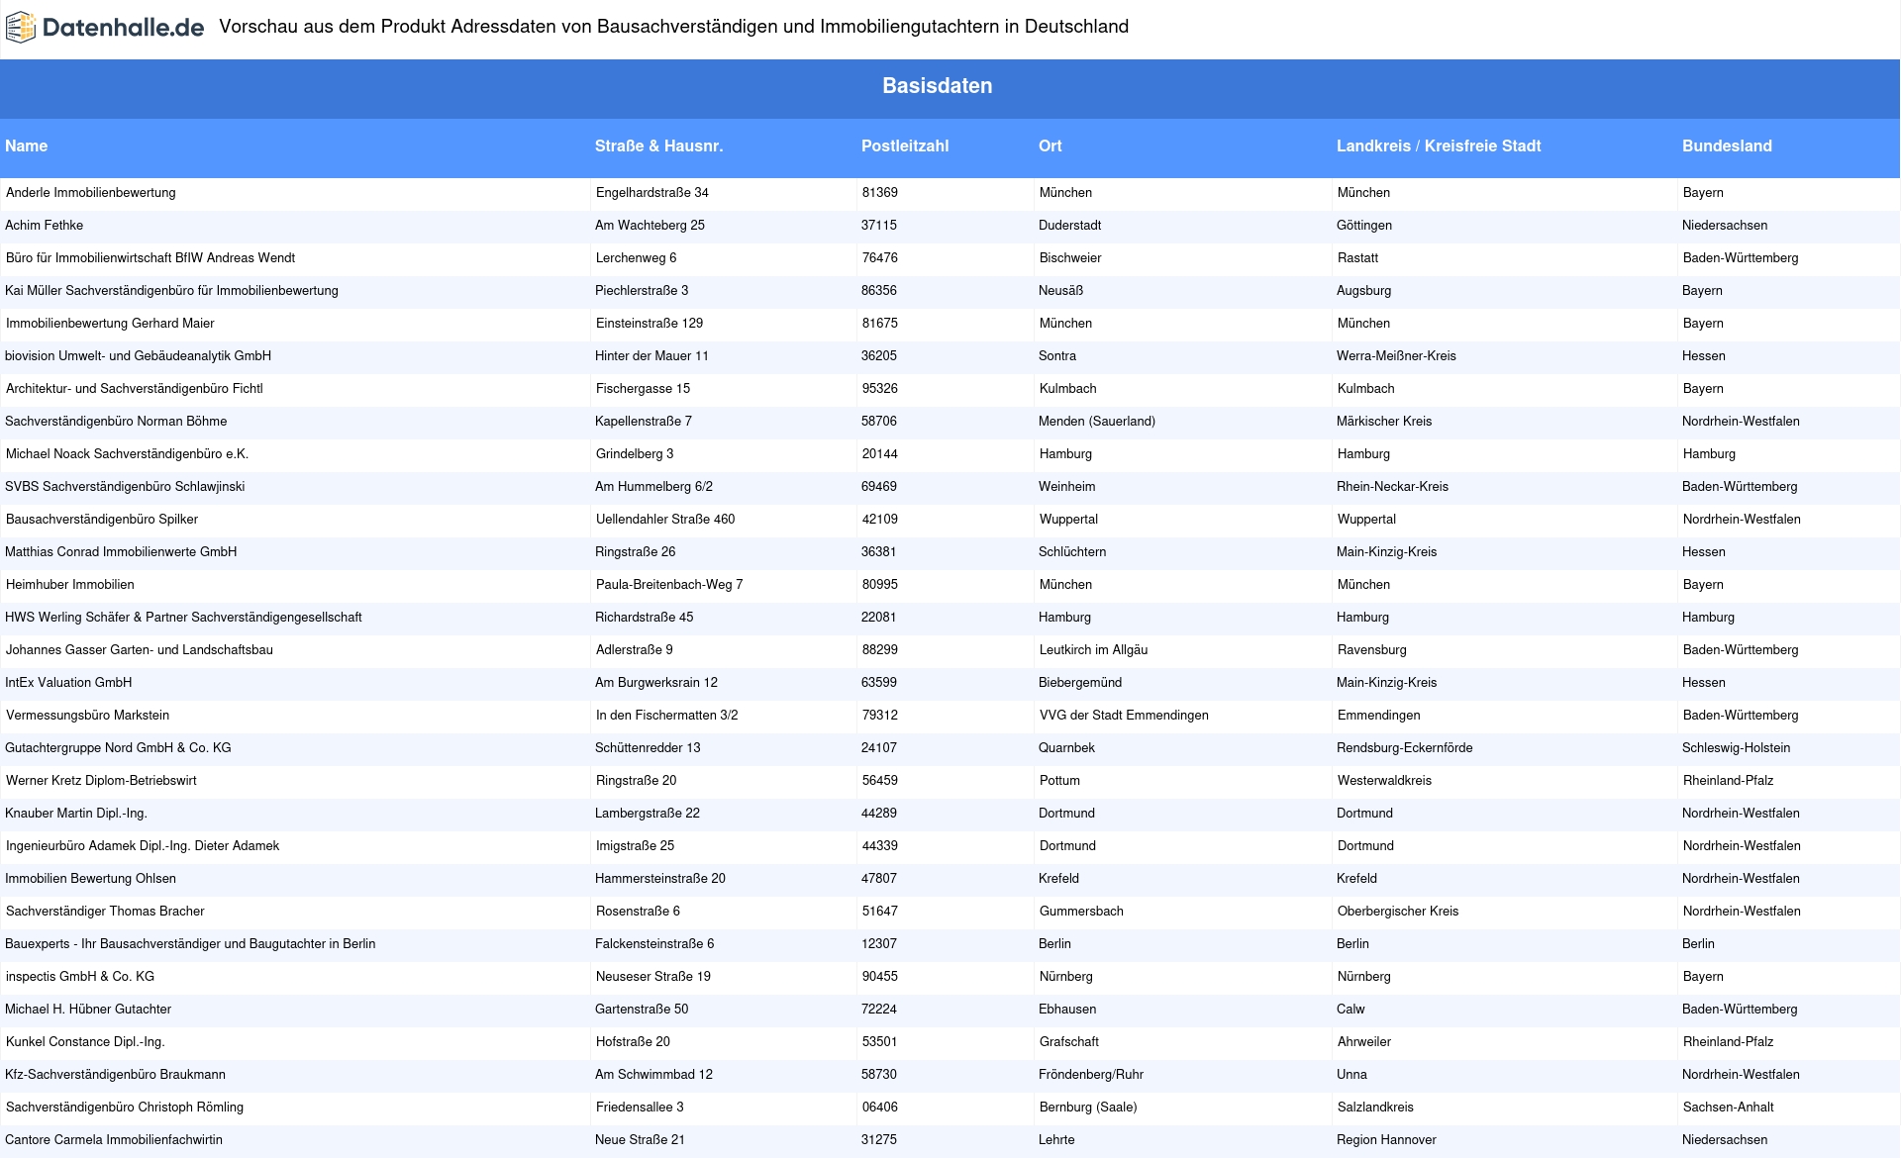Click the district Oberbergischer Kreis
Viewport: 1901px width, 1158px height.
1398,912
